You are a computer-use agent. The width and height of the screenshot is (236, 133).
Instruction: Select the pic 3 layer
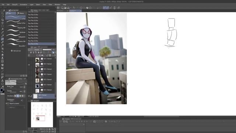(44, 81)
